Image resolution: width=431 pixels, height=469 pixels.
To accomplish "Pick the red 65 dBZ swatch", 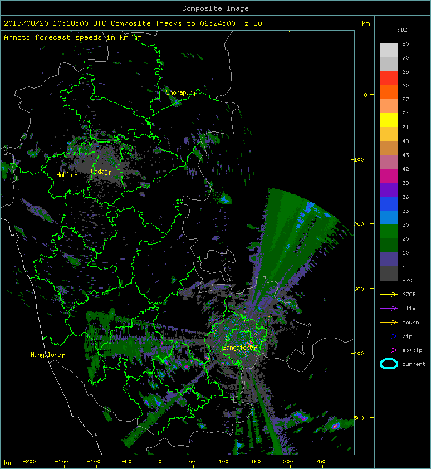I will tap(389, 78).
